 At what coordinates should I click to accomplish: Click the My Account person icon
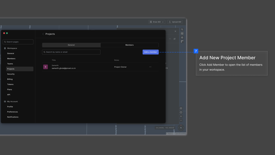[5, 101]
